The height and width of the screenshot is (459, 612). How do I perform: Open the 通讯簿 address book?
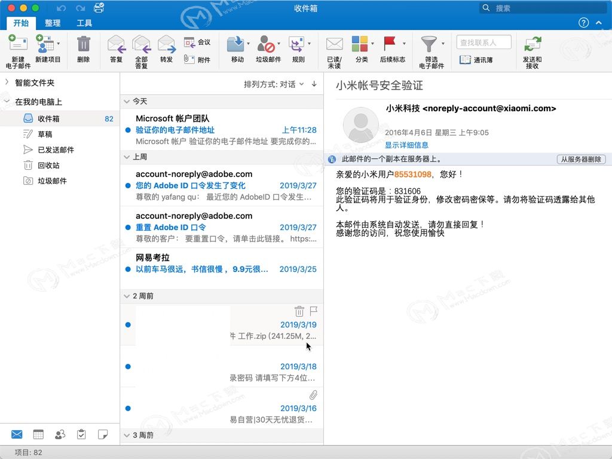tap(476, 60)
